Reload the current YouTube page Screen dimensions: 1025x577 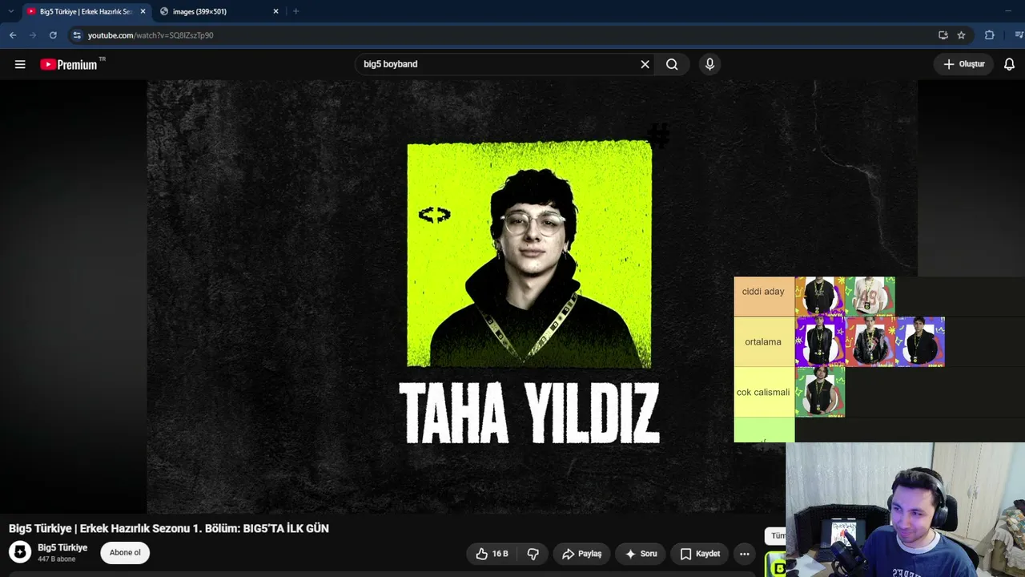click(x=53, y=35)
